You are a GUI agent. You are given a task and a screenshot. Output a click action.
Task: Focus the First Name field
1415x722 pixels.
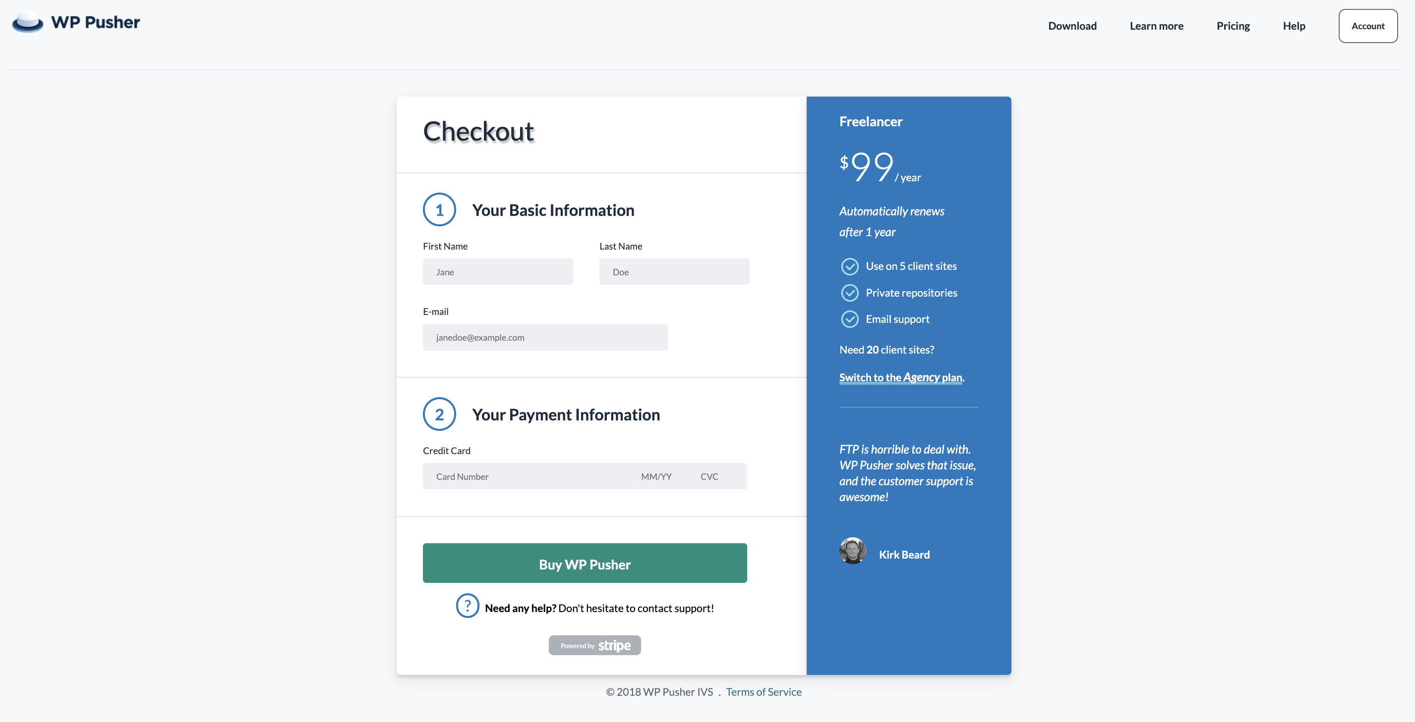click(498, 271)
